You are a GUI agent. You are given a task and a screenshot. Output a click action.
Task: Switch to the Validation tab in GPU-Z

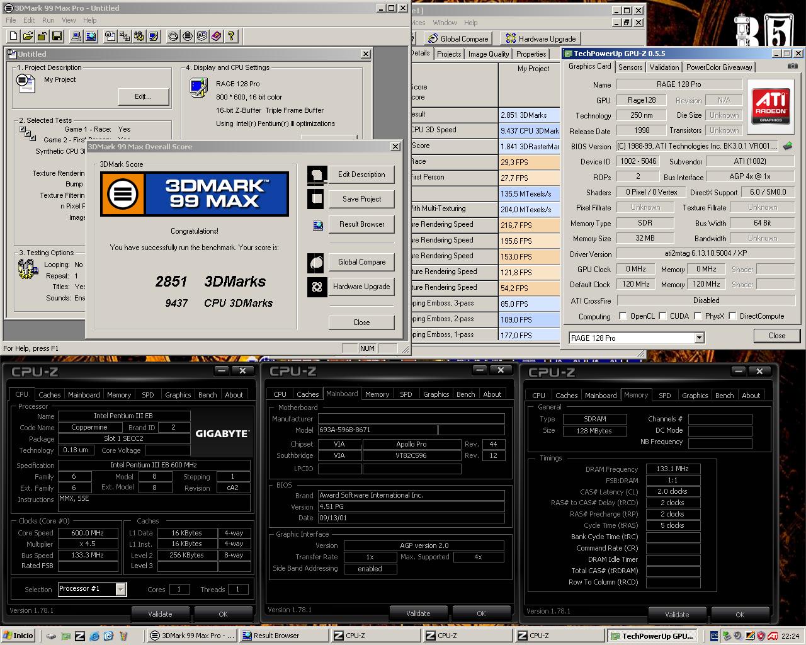click(664, 67)
